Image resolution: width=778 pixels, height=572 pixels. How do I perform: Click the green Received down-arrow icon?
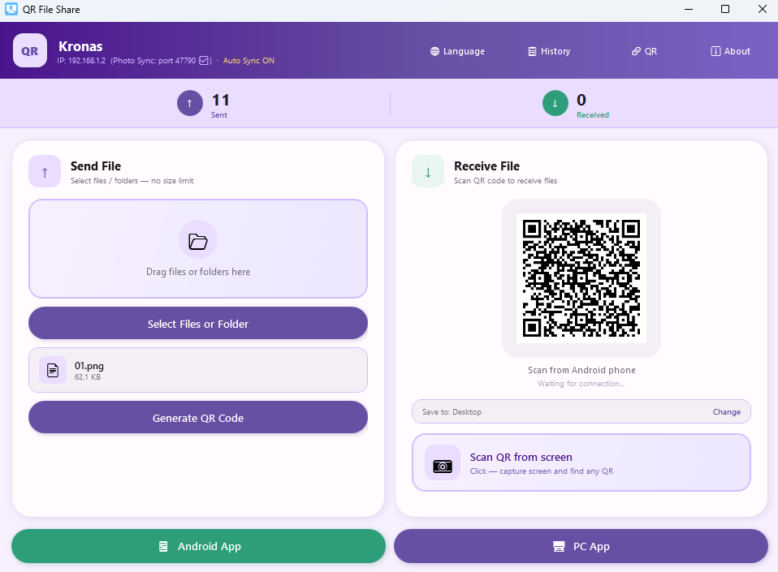pyautogui.click(x=555, y=103)
